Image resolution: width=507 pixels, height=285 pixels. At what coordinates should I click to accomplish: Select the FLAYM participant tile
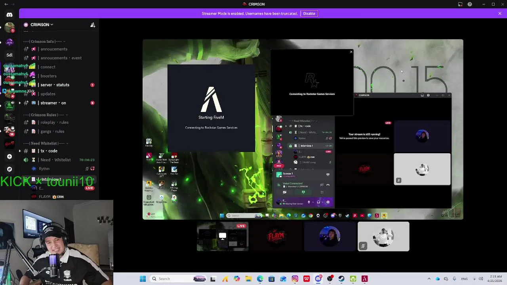(276, 236)
